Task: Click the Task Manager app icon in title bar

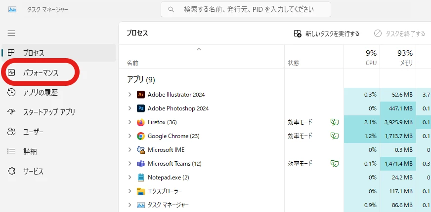Action: (12, 9)
